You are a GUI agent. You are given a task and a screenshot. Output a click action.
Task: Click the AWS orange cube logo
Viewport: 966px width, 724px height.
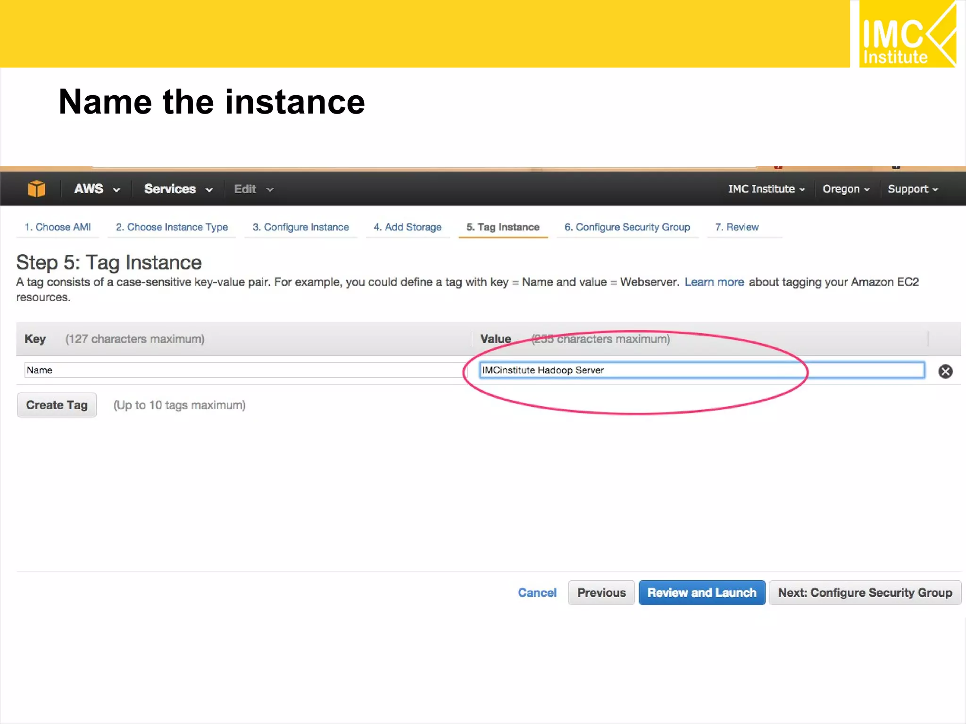pos(36,189)
